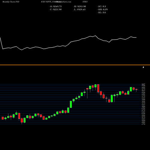Screen dimensions: 150x150
Task: Select the latest small red candle
Action: coord(136,89)
